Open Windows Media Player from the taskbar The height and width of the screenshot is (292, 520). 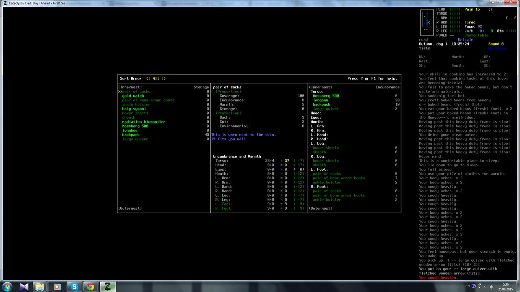57,287
